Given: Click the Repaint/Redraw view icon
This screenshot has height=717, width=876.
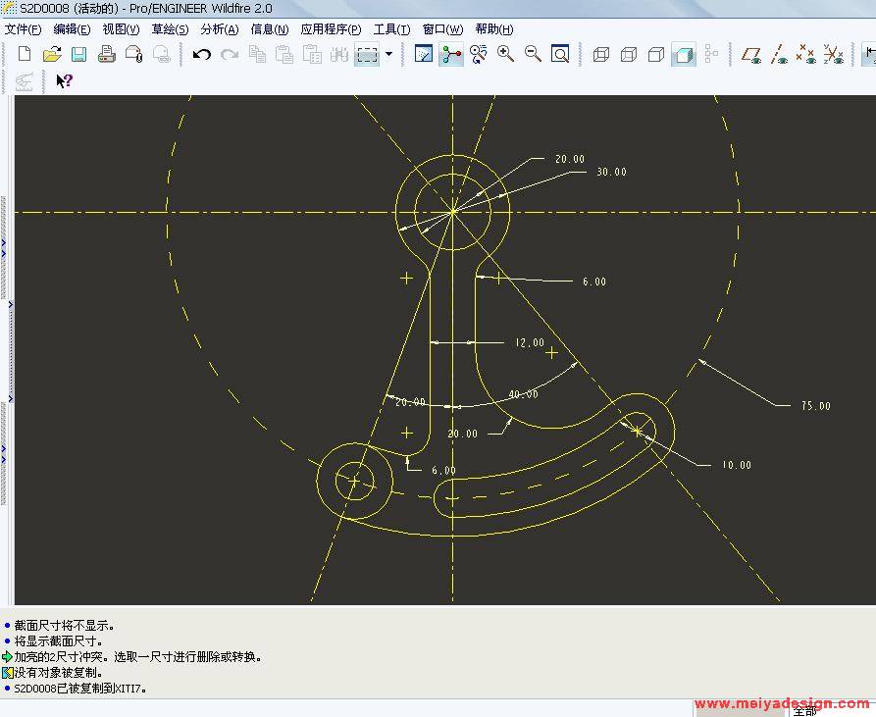Looking at the screenshot, I should [x=479, y=54].
